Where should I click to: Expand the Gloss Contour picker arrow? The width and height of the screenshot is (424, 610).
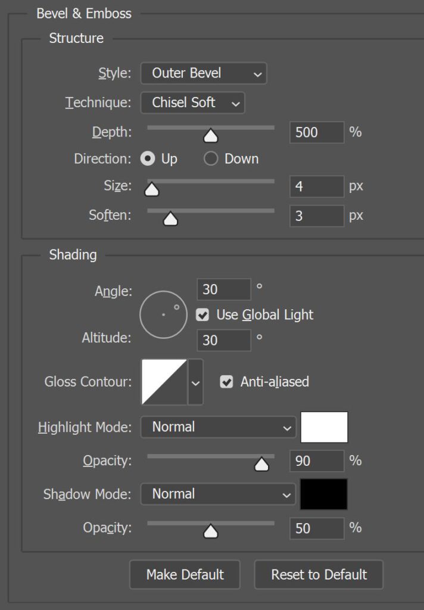[195, 382]
